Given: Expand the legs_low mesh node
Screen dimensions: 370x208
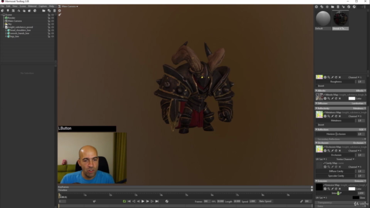Looking at the screenshot, I should pyautogui.click(x=6, y=36).
